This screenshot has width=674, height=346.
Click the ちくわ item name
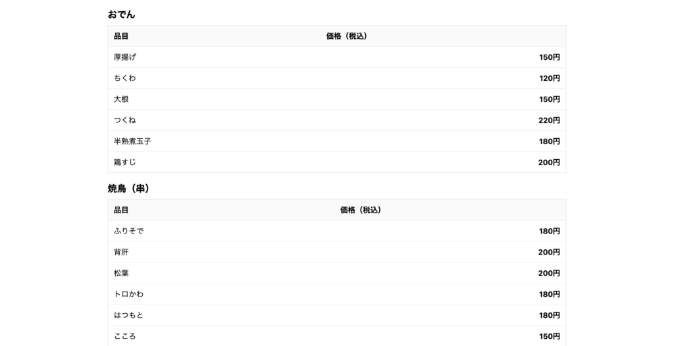click(125, 78)
